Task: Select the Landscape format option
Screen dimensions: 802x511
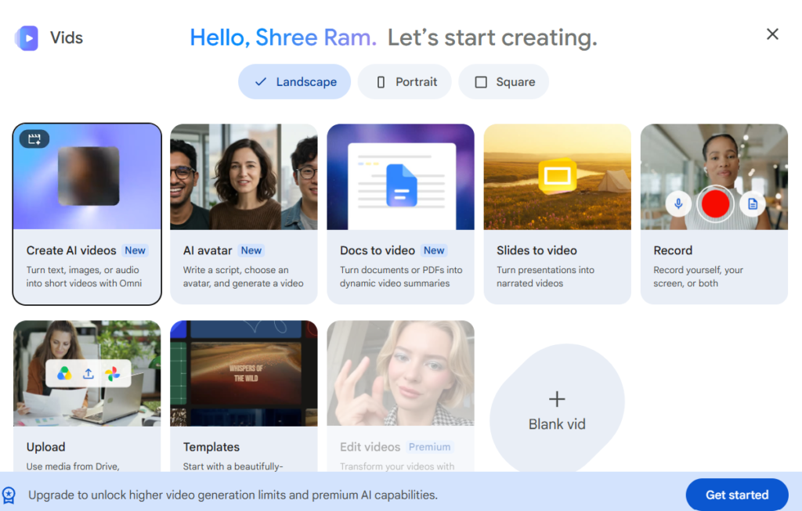Action: [x=294, y=81]
